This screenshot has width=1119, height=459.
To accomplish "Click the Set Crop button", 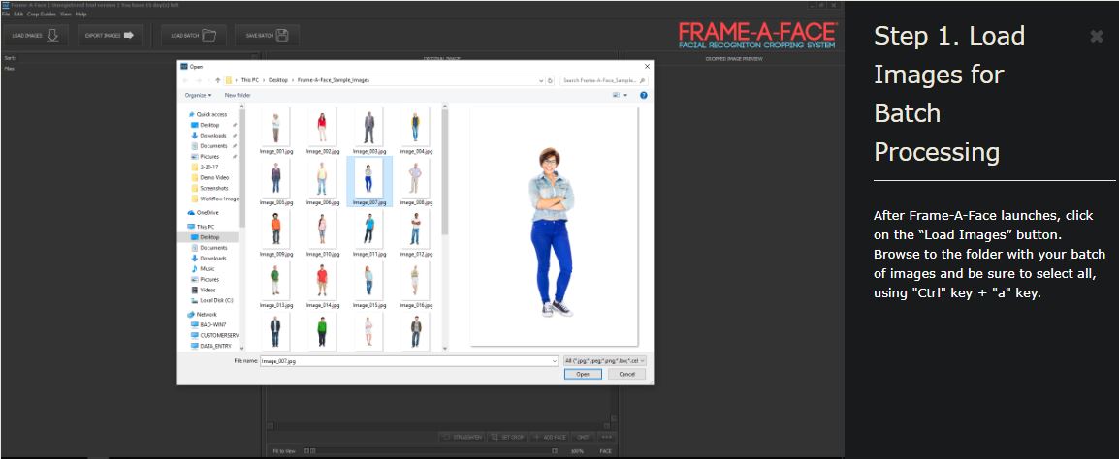I will pyautogui.click(x=508, y=437).
